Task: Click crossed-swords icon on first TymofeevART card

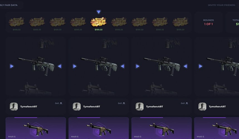Action: pos(61,103)
